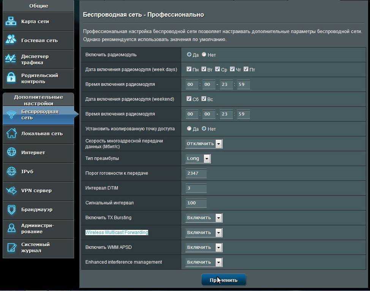370x291 pixels.
Task: Toggle the Вс weekend checkbox
Action: point(204,99)
